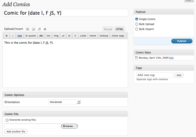Click the Add Media starburst icon

point(45,29)
